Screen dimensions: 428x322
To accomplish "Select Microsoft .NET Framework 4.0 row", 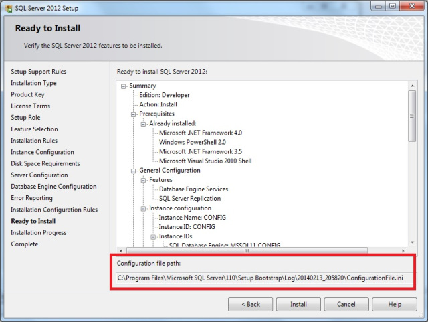I will coord(201,133).
